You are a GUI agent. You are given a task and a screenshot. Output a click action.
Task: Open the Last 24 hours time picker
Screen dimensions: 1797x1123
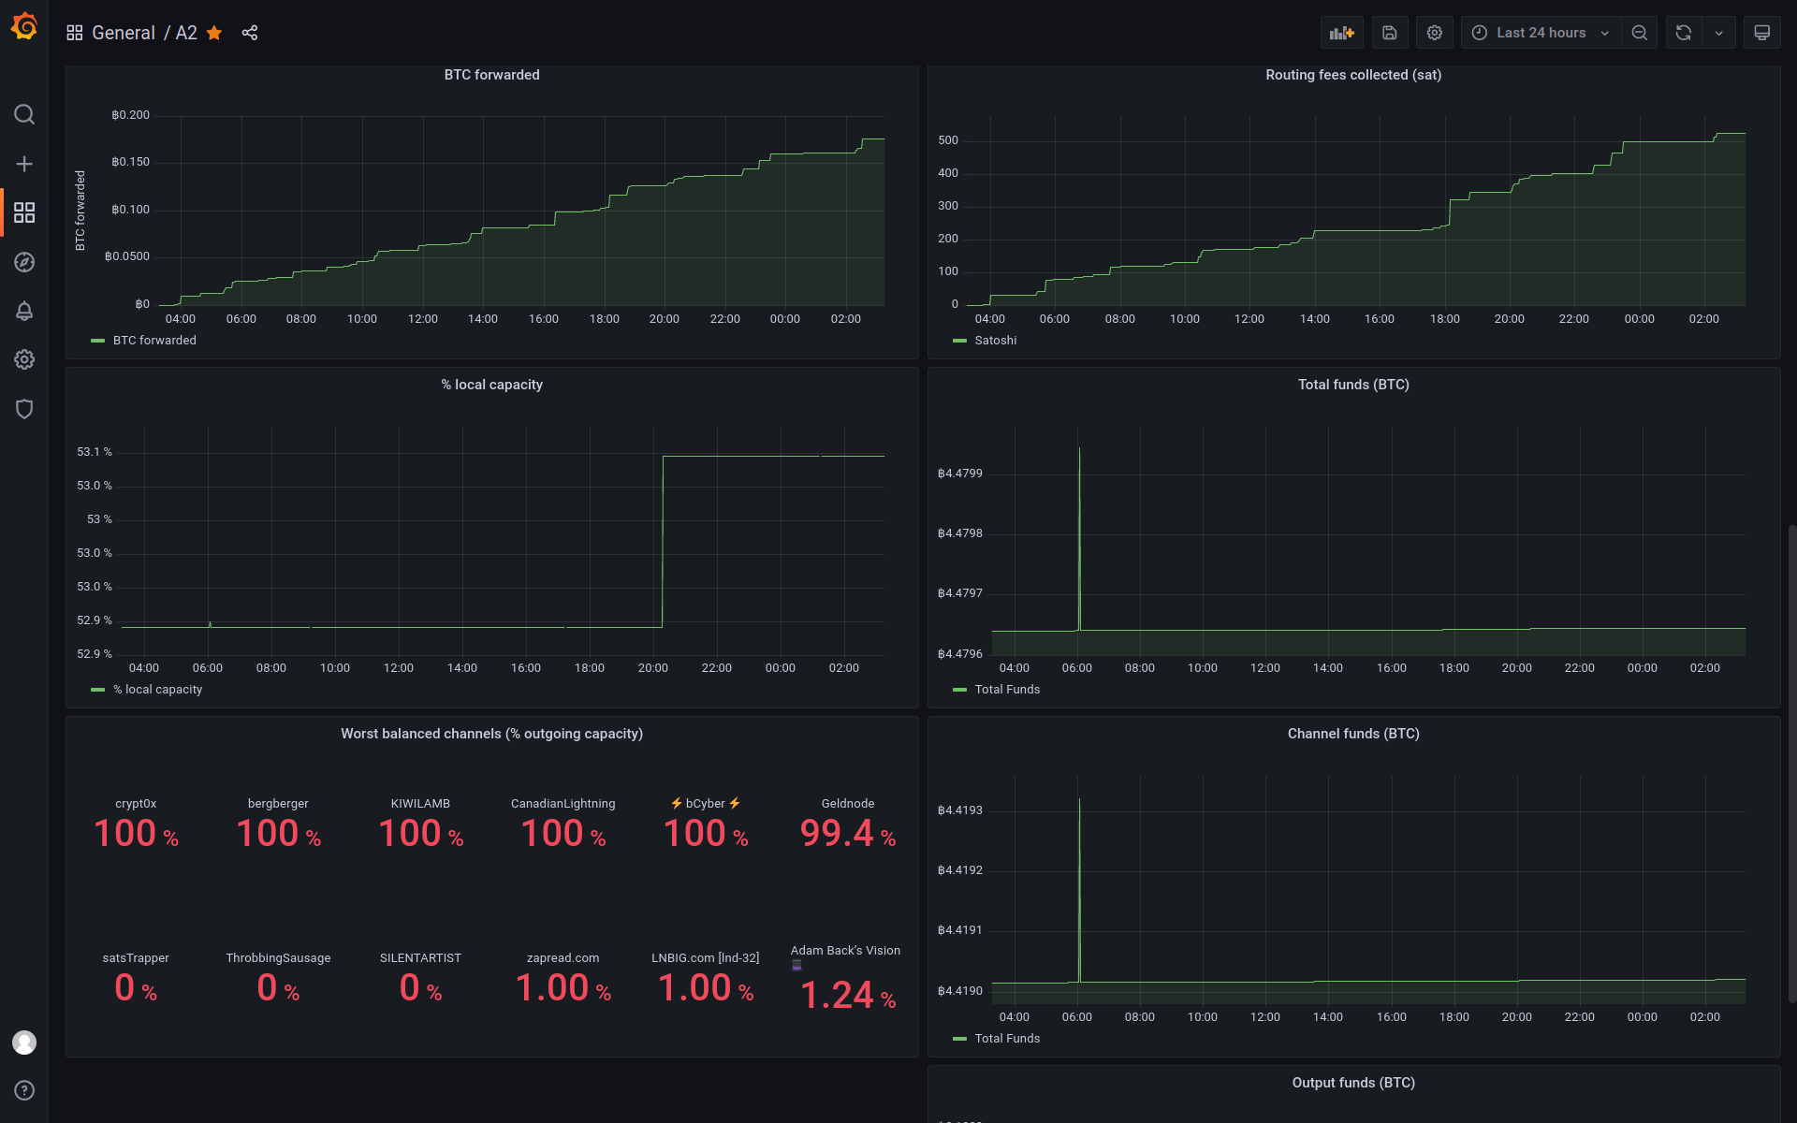(1540, 33)
